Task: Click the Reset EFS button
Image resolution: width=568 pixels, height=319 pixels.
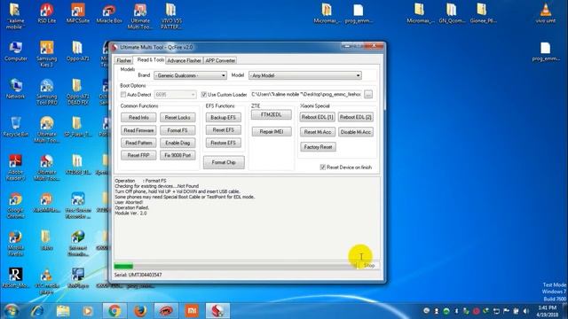Action: click(x=223, y=130)
